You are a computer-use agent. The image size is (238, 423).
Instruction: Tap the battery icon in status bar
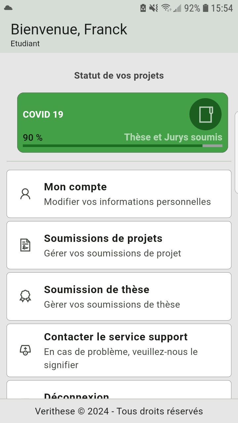point(206,8)
